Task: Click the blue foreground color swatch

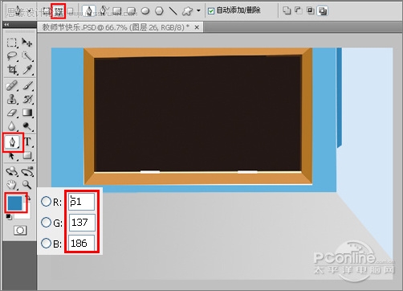Action: coord(14,203)
